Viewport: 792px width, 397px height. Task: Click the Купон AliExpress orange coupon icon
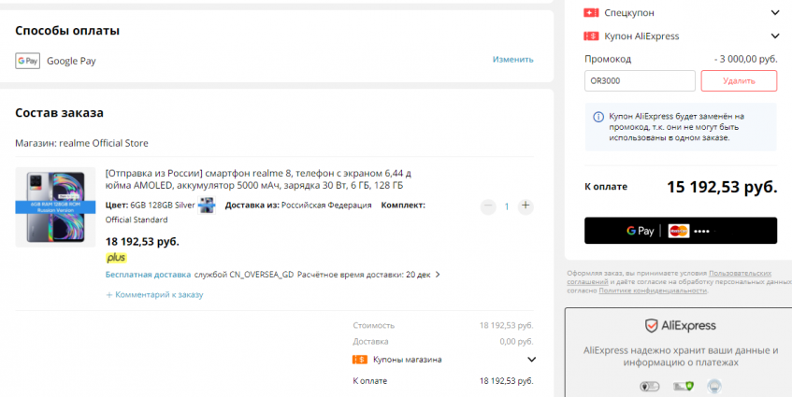(591, 36)
